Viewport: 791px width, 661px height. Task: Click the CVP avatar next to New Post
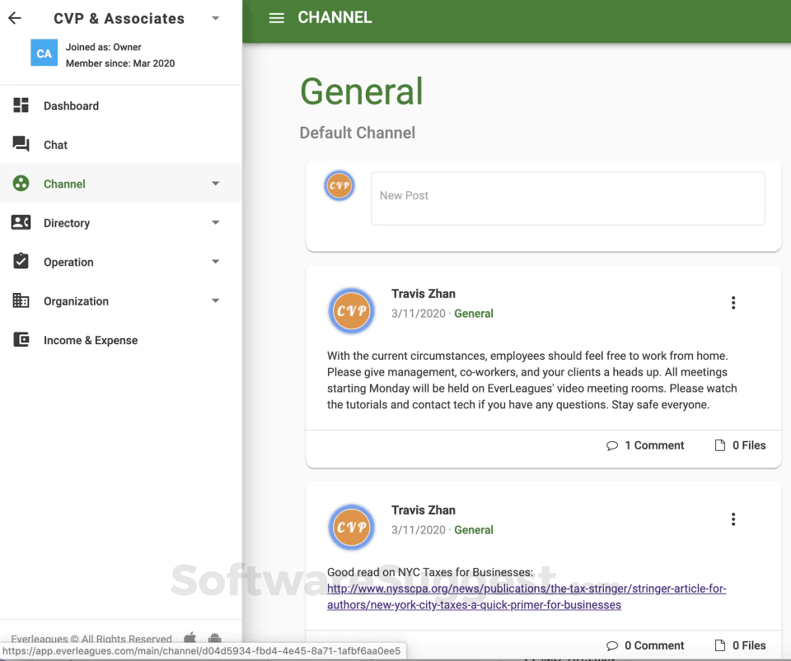[x=339, y=186]
